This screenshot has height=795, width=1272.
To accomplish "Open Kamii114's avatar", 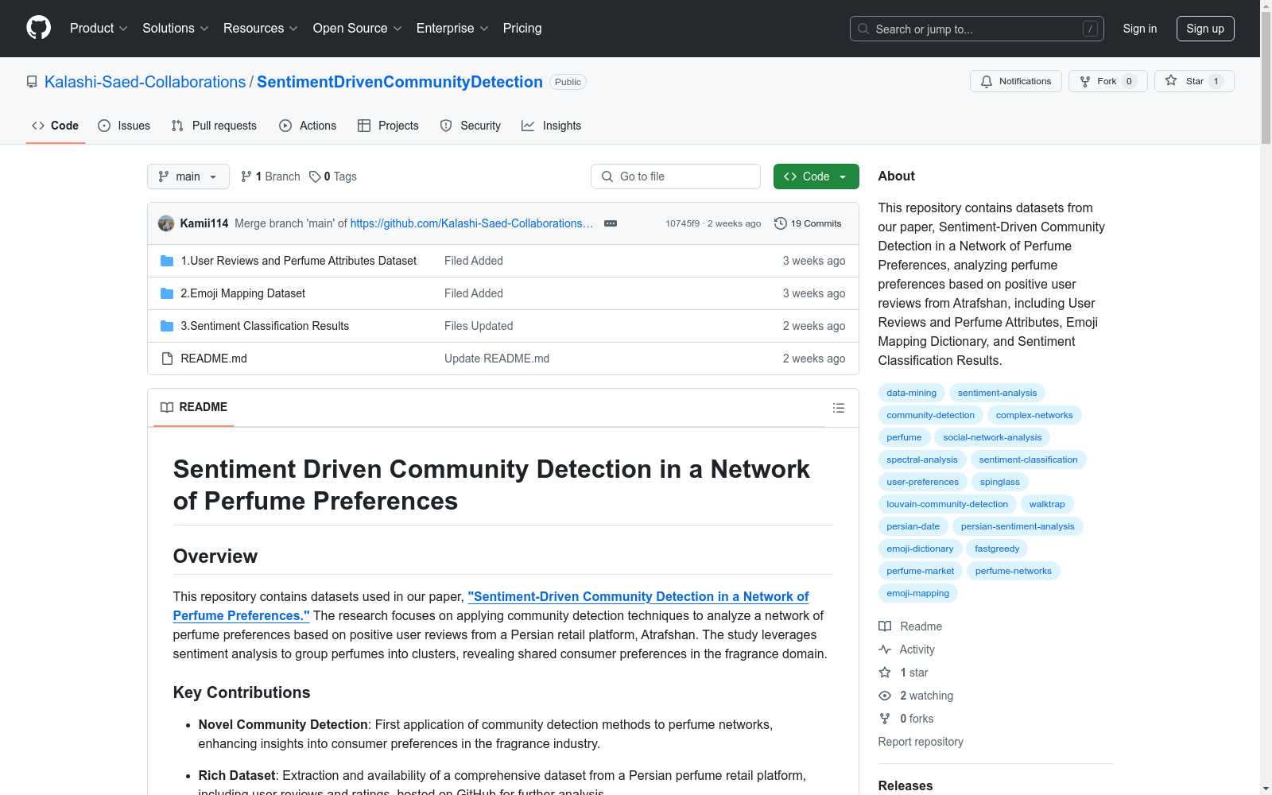I will 166,223.
